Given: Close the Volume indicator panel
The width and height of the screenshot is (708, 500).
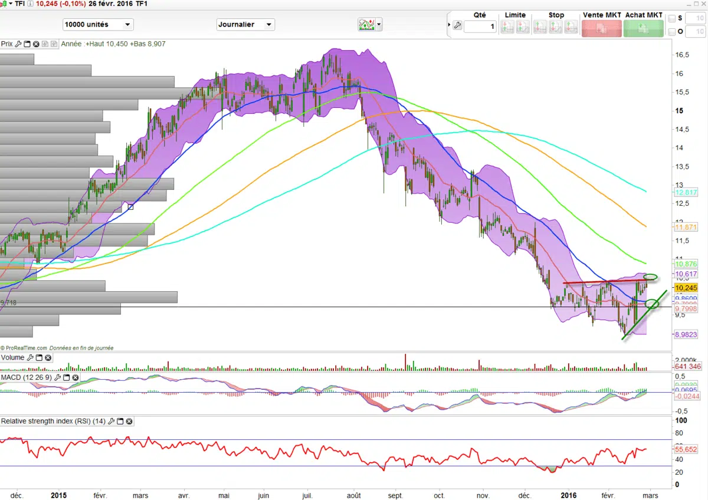Looking at the screenshot, I should (48, 357).
